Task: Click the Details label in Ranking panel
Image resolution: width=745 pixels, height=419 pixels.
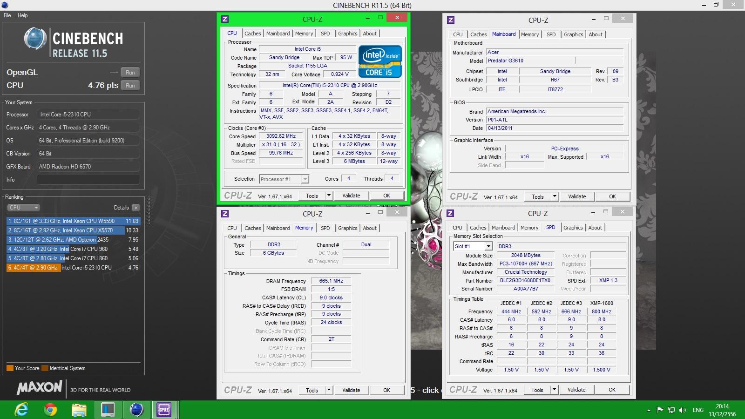Action: [121, 208]
